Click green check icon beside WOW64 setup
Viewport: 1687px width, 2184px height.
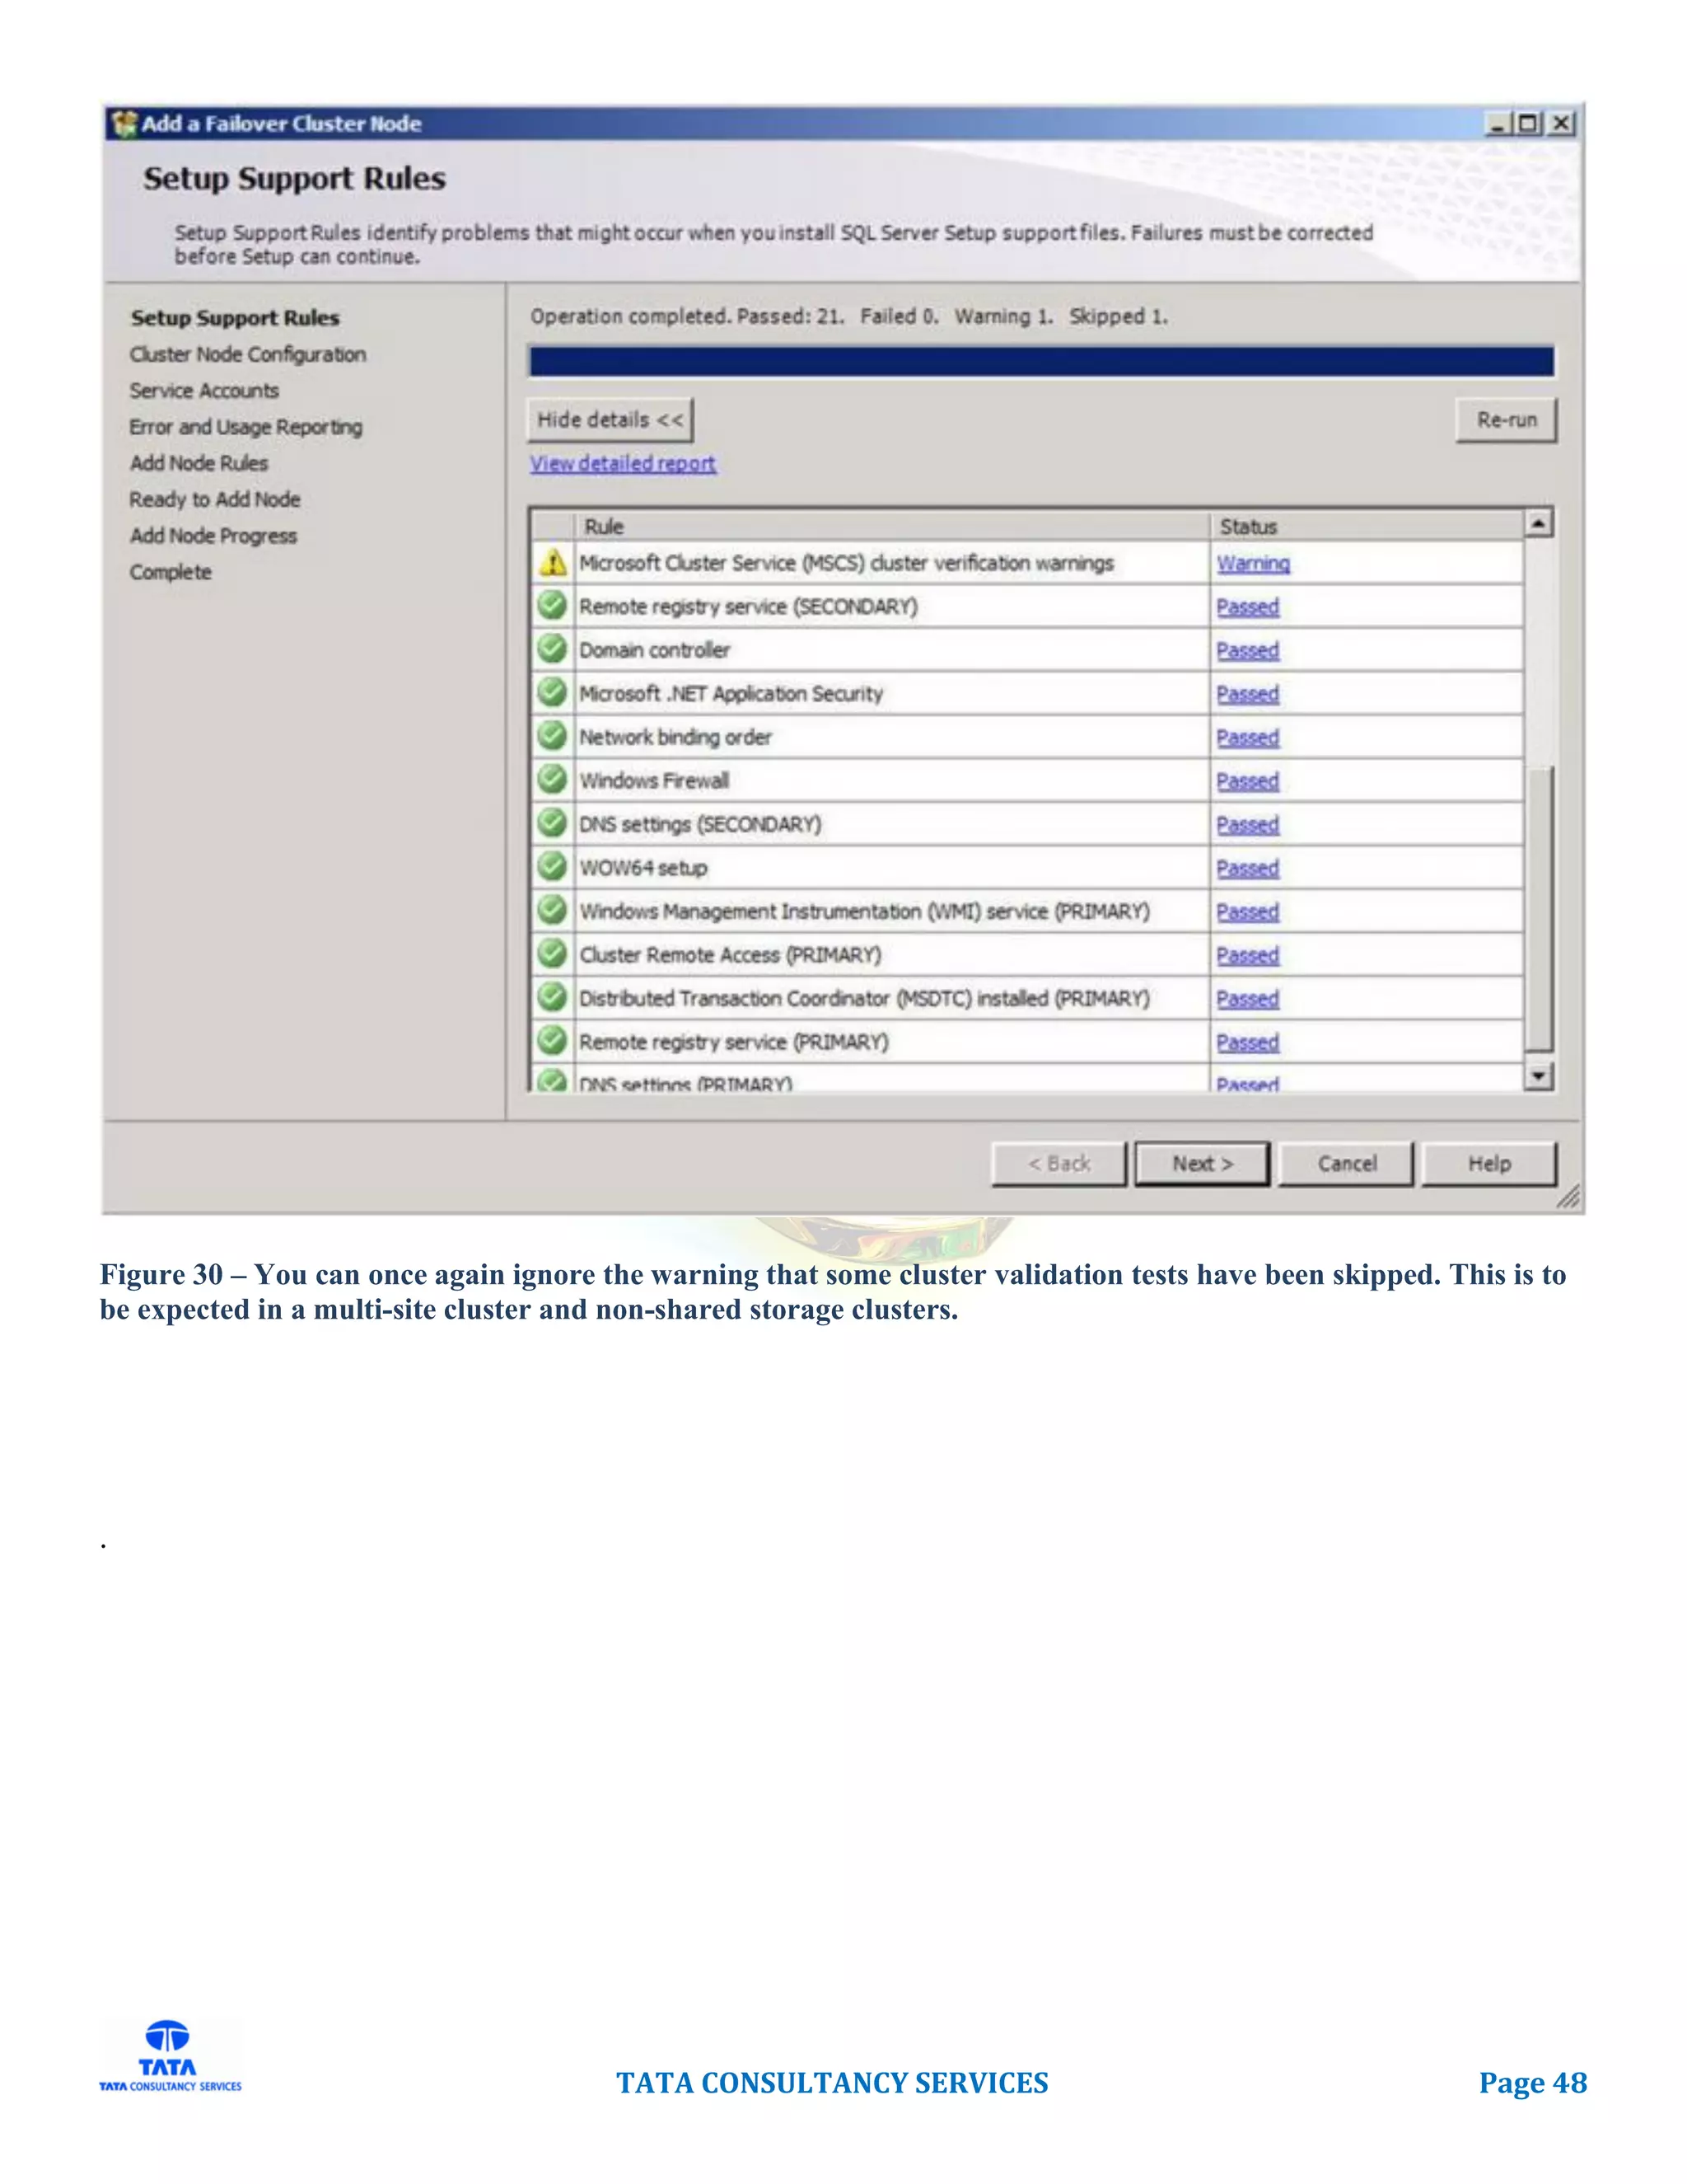[552, 867]
